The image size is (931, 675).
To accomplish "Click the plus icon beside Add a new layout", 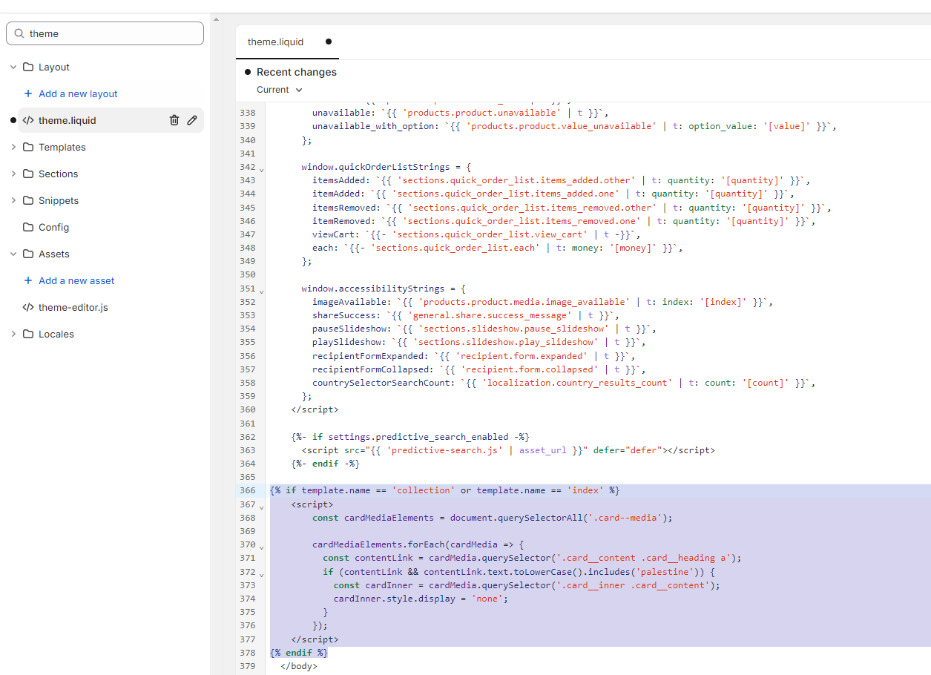I will pyautogui.click(x=28, y=93).
